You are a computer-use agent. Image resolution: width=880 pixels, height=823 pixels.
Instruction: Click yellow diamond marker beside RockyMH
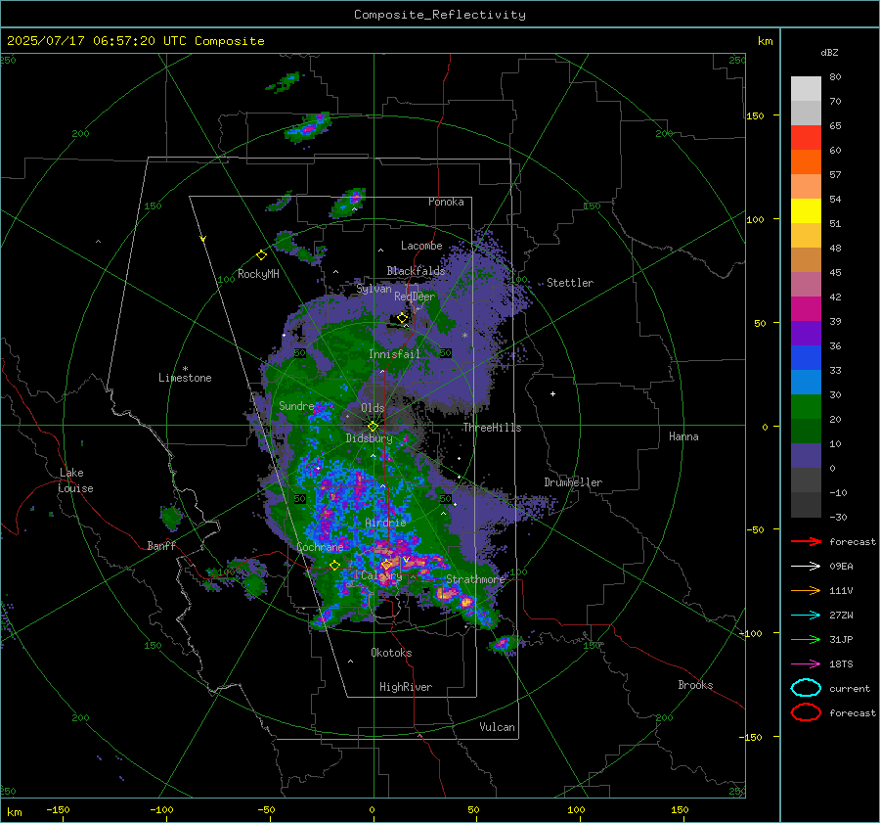261,255
